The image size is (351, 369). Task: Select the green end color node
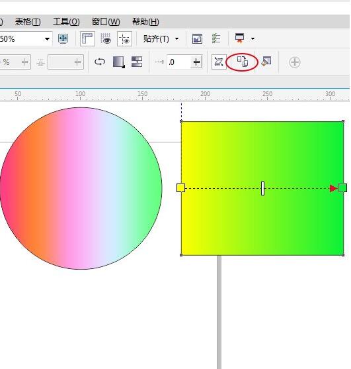pyautogui.click(x=342, y=188)
